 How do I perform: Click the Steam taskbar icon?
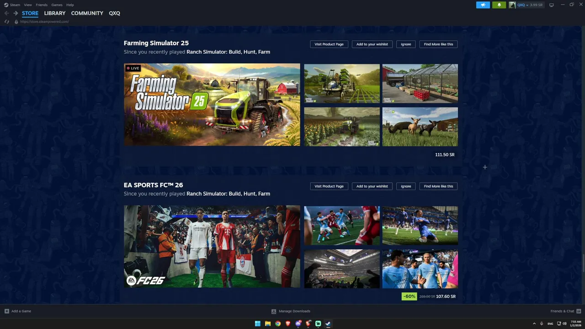point(328,324)
